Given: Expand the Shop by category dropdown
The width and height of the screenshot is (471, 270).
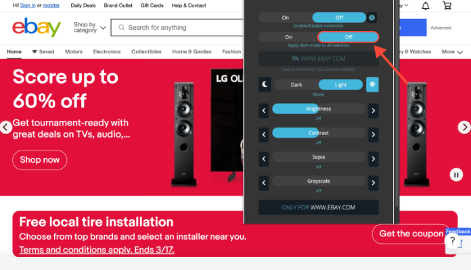Looking at the screenshot, I should point(89,28).
